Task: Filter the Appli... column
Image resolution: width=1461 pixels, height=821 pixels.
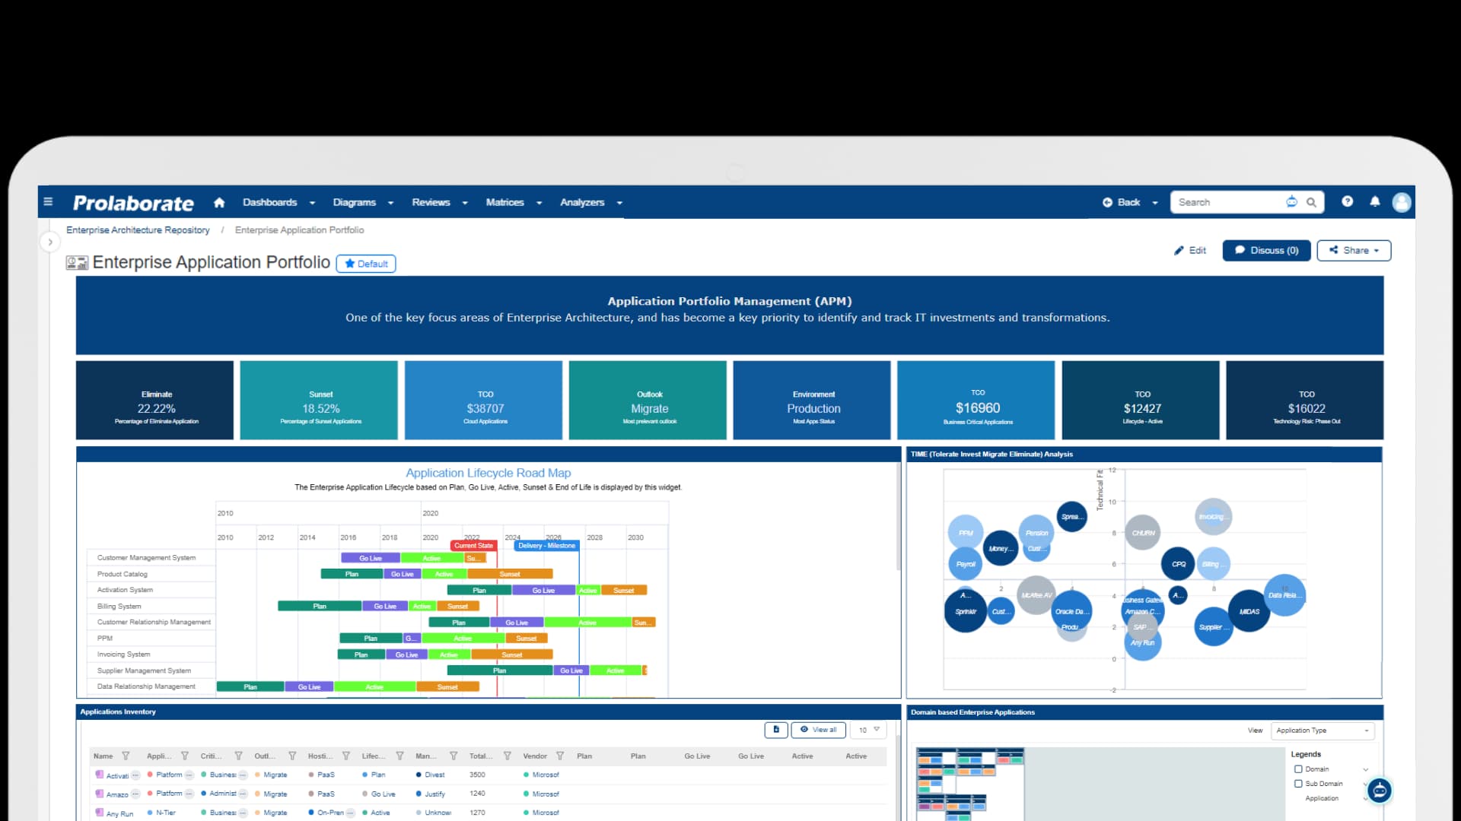Action: pyautogui.click(x=185, y=756)
